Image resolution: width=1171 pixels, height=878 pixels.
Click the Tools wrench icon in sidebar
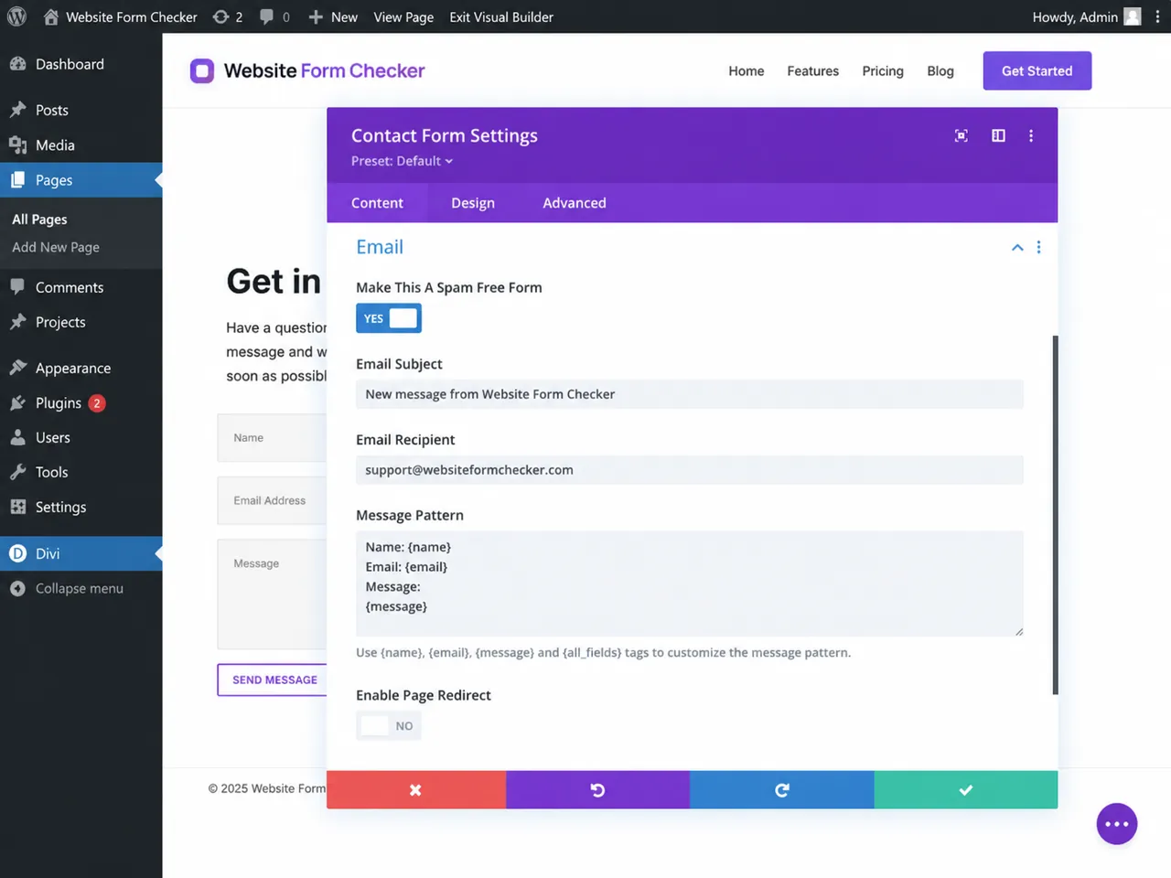17,472
